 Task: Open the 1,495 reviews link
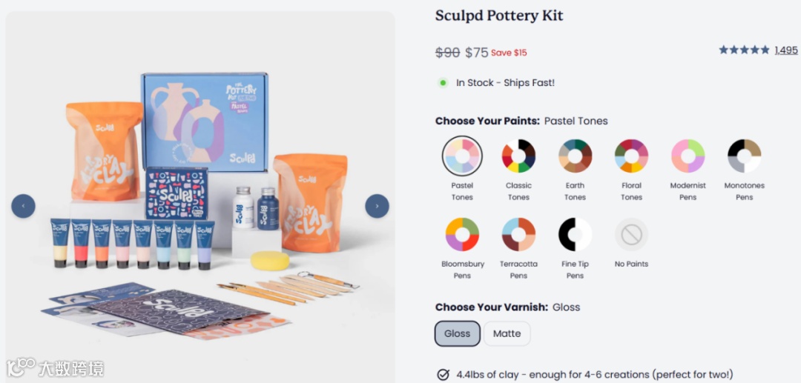786,50
